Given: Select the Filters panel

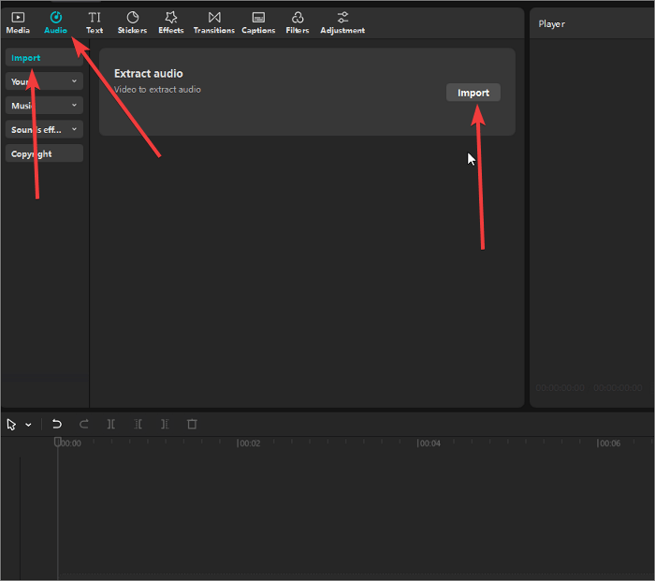Looking at the screenshot, I should 298,22.
